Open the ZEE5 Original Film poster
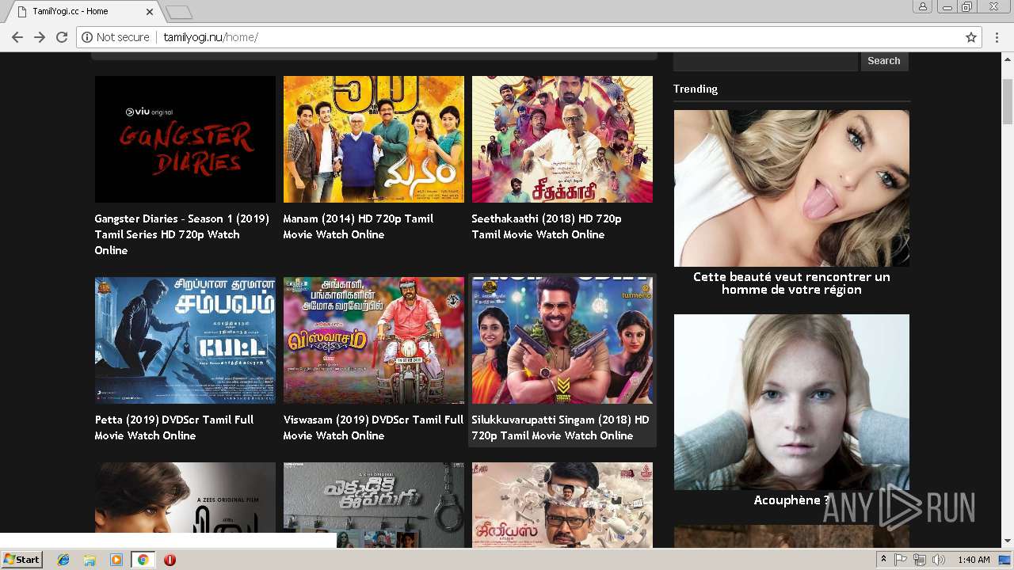Image resolution: width=1014 pixels, height=570 pixels. tap(185, 498)
